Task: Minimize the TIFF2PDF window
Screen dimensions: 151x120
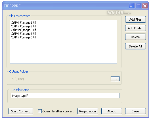Action: coord(132,6)
